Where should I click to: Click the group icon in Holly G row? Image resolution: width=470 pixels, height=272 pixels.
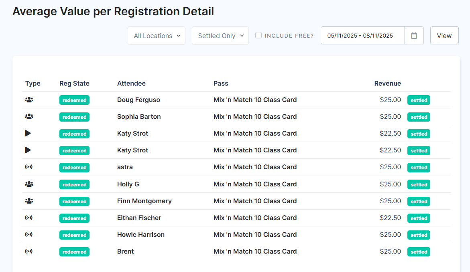[29, 184]
